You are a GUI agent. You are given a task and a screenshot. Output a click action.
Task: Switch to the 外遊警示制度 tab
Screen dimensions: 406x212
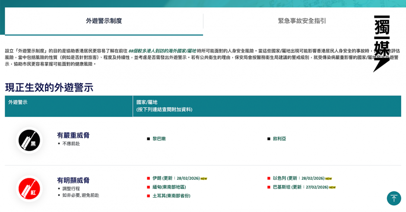click(104, 21)
